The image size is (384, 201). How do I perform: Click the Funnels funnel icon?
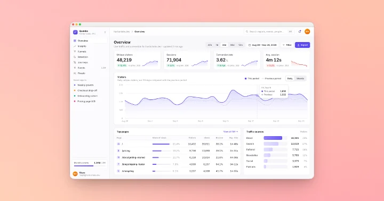tap(75, 52)
